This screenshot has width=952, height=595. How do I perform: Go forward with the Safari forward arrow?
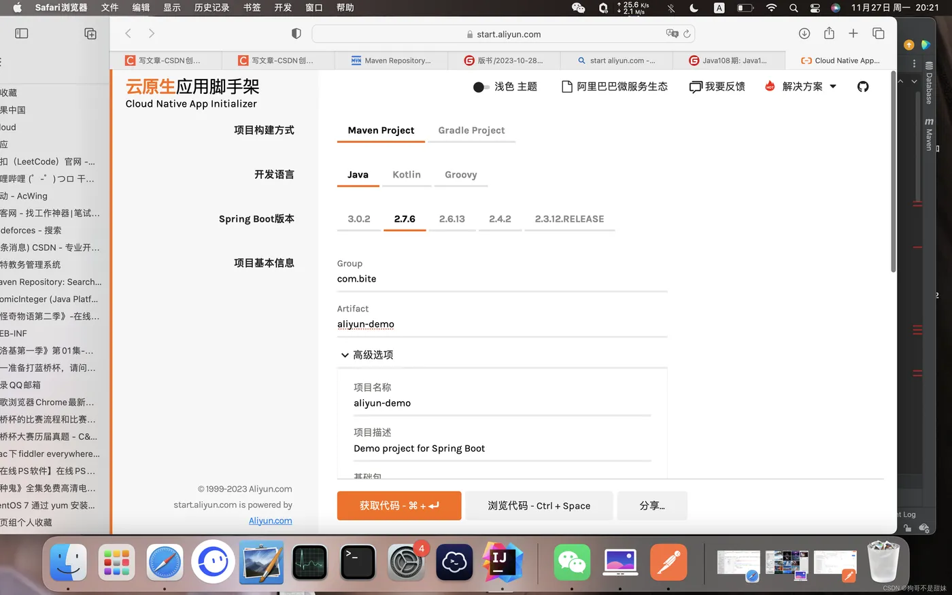click(152, 33)
